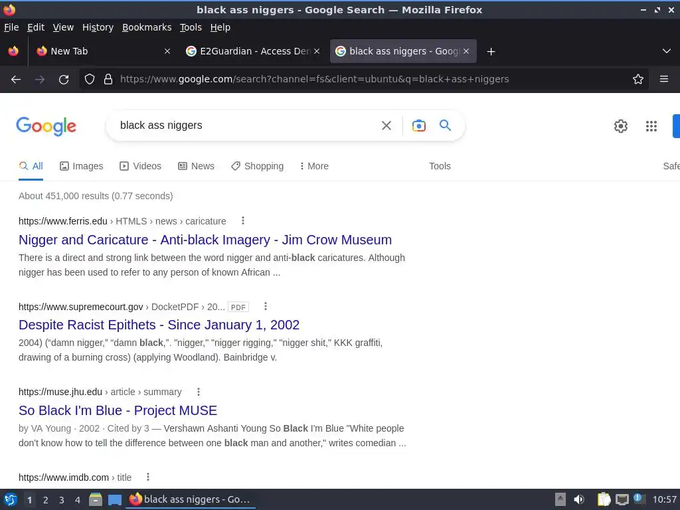This screenshot has height=510, width=680.
Task: Click the imdb.com breadcrumb URL
Action: click(75, 477)
